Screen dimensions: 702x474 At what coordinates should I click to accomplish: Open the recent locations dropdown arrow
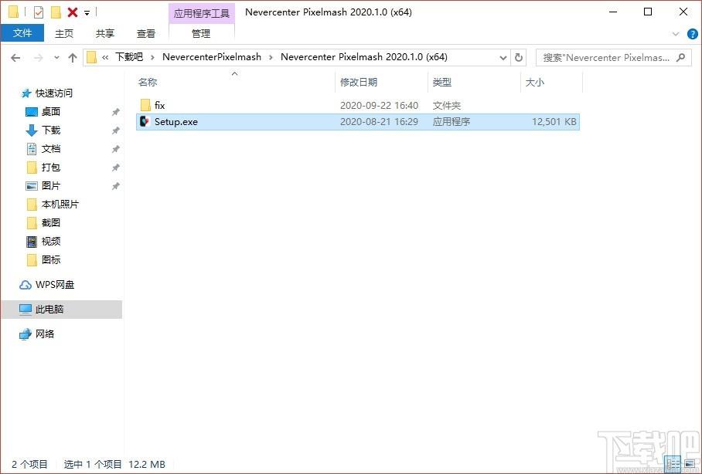click(x=56, y=58)
